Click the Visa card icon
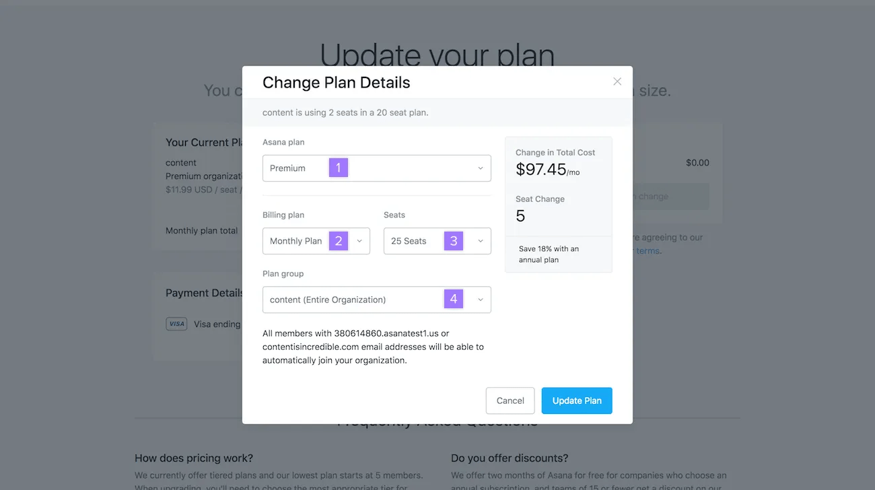The width and height of the screenshot is (875, 490). point(176,324)
